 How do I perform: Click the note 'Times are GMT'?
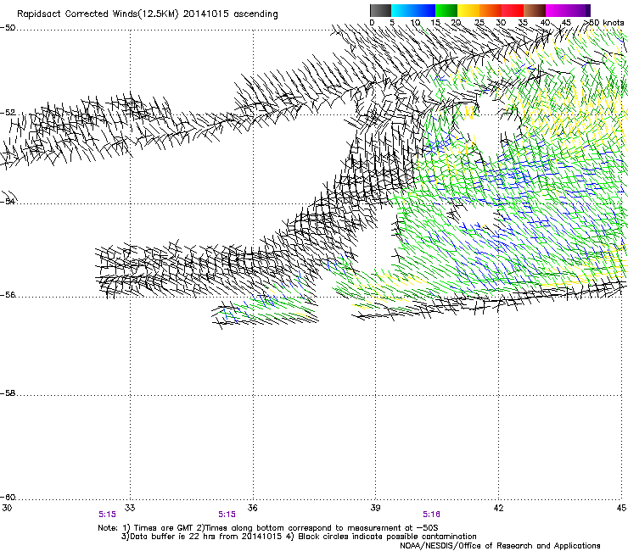[164, 528]
